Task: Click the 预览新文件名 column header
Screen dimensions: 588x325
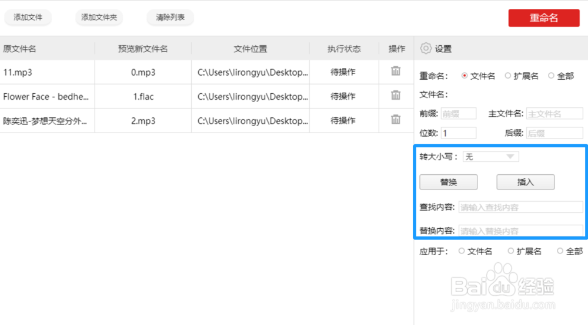Action: pos(143,49)
